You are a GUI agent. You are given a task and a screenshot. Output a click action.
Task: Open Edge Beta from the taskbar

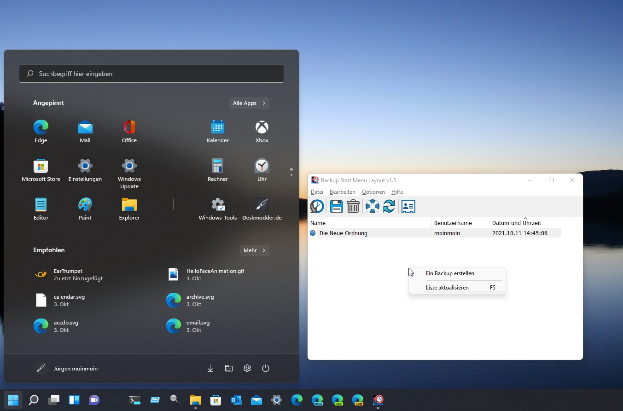click(x=317, y=399)
